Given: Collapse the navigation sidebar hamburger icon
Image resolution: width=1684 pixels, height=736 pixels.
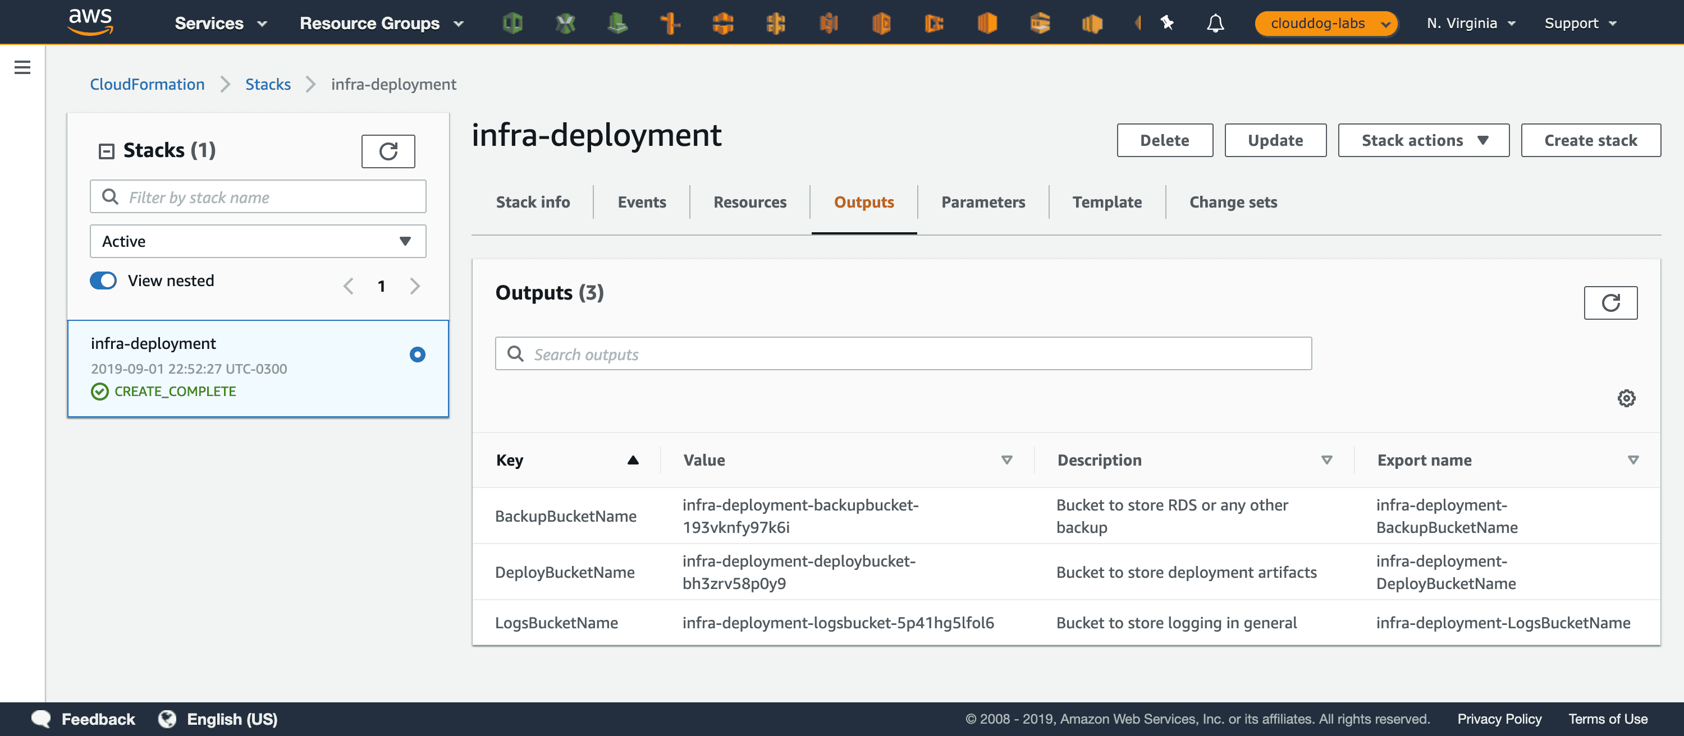Looking at the screenshot, I should point(22,67).
